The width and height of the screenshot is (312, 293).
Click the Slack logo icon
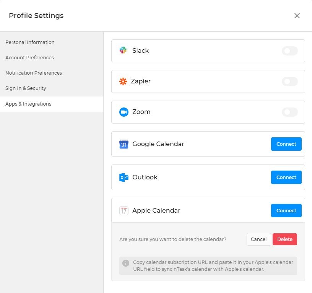tap(123, 50)
